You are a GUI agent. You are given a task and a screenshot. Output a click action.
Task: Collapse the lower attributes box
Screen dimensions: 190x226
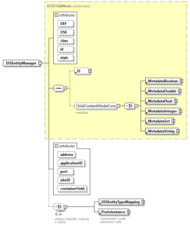click(56, 146)
